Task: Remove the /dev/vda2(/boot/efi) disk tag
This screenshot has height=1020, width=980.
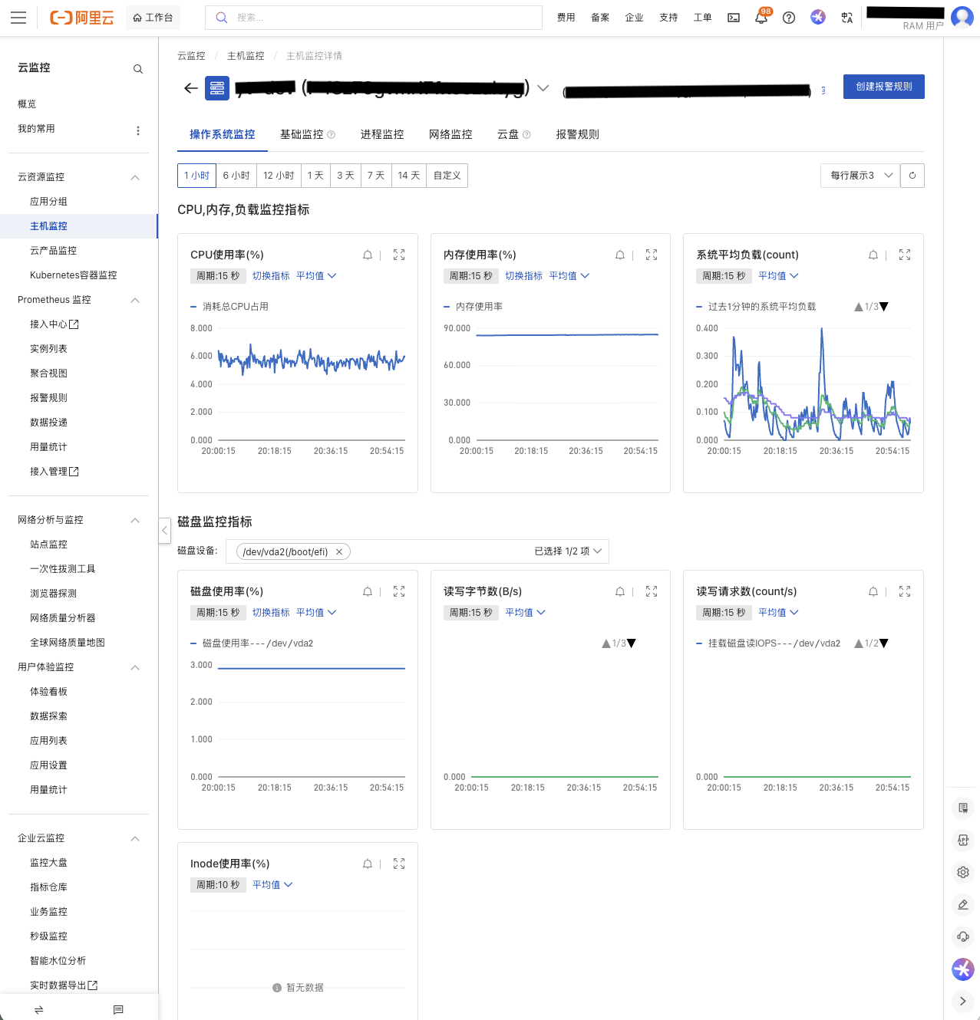Action: coord(339,552)
